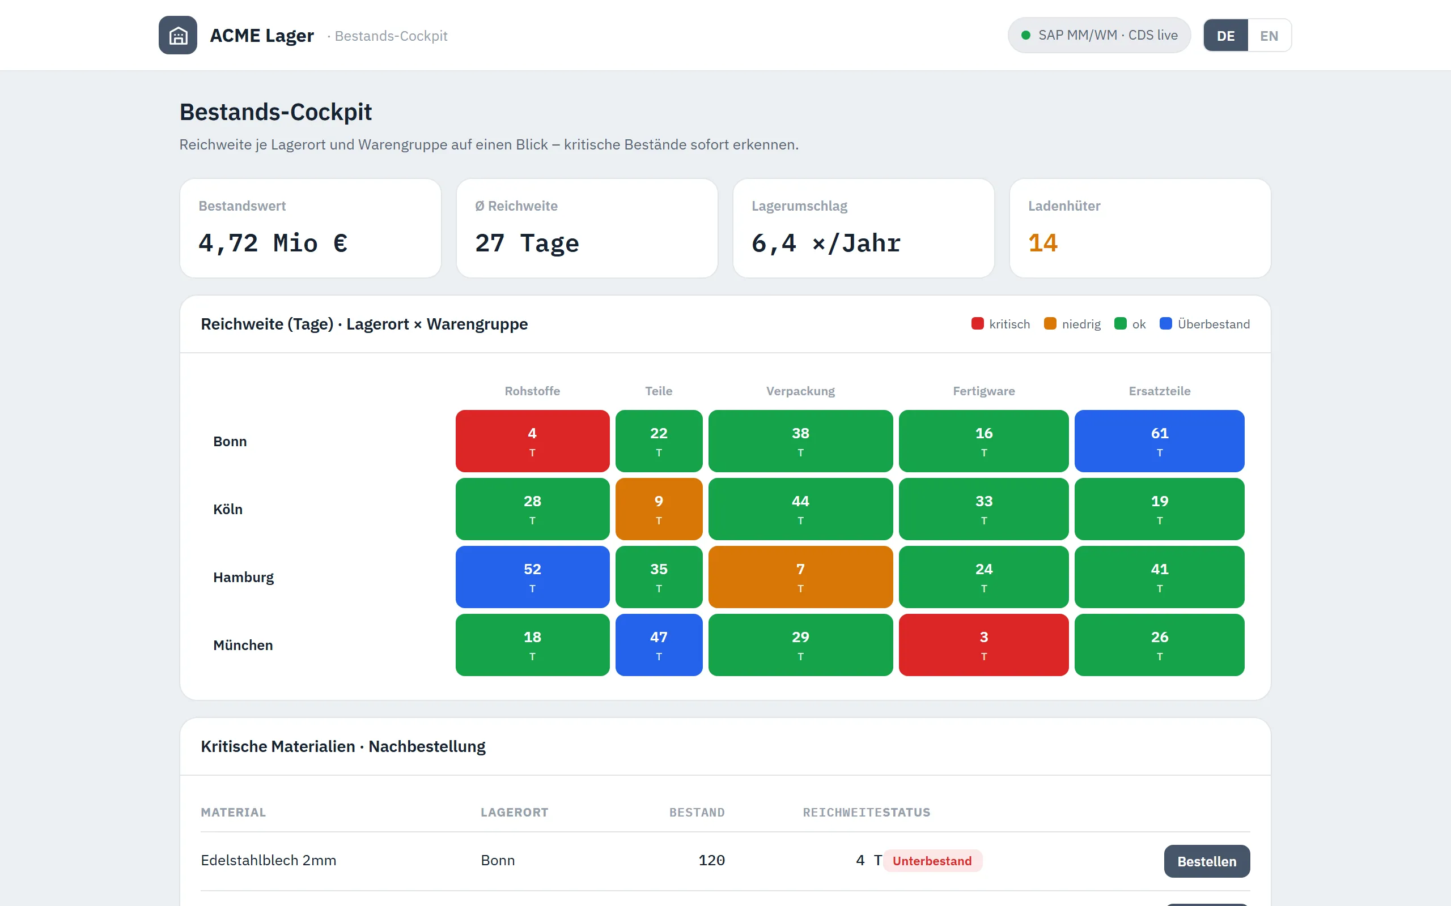Switch language to DE
The width and height of the screenshot is (1451, 906).
[1225, 35]
